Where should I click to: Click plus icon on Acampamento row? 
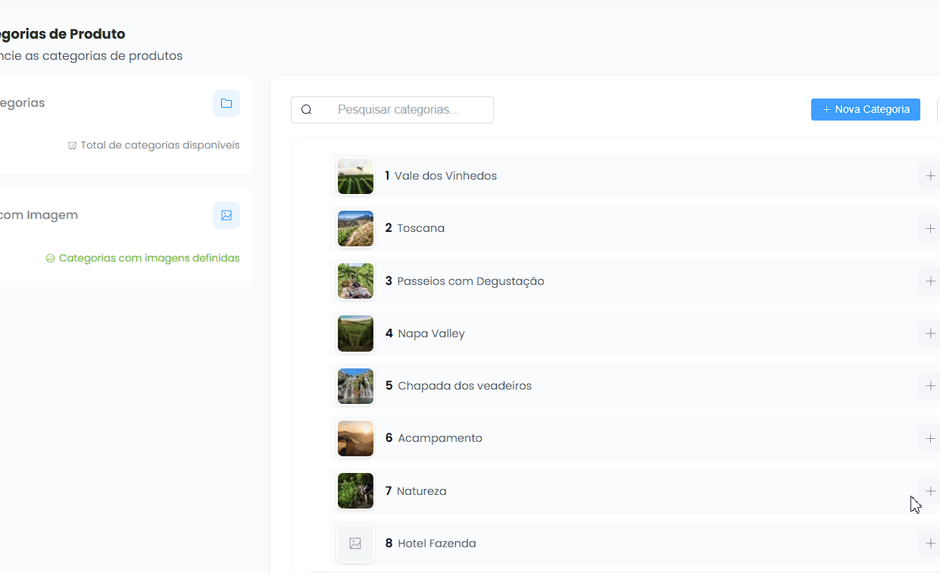(930, 438)
